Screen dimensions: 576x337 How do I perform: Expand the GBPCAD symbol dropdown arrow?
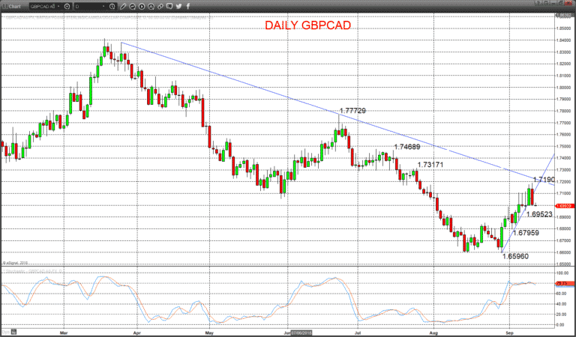tap(58, 6)
